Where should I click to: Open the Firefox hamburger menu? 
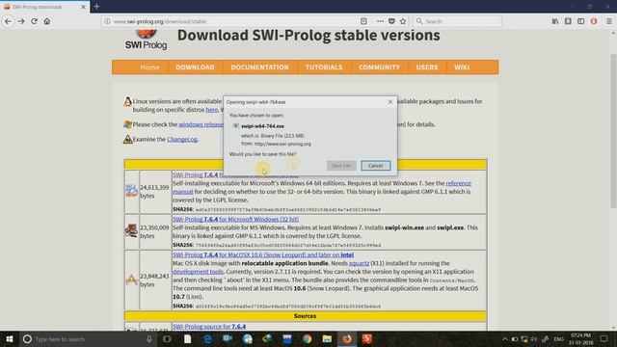608,21
